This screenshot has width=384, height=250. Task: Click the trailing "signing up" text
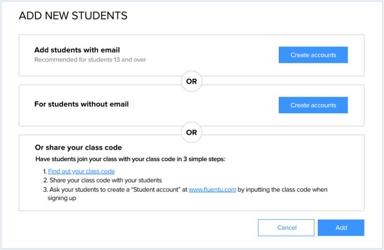click(x=62, y=198)
